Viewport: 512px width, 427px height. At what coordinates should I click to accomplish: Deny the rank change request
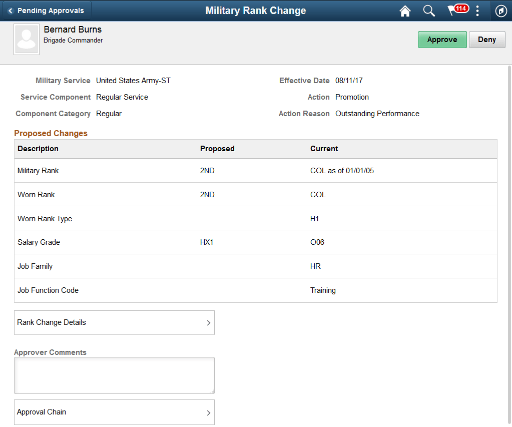[x=486, y=39]
